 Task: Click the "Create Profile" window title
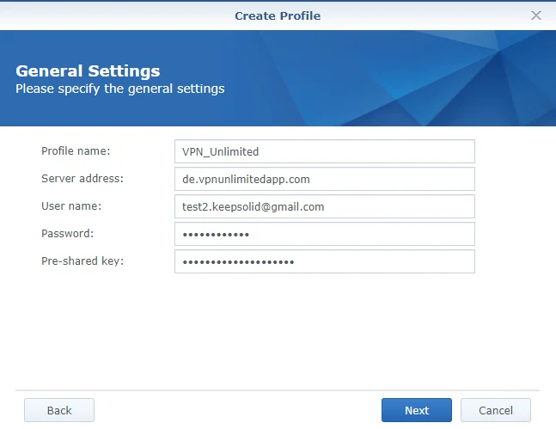(278, 15)
